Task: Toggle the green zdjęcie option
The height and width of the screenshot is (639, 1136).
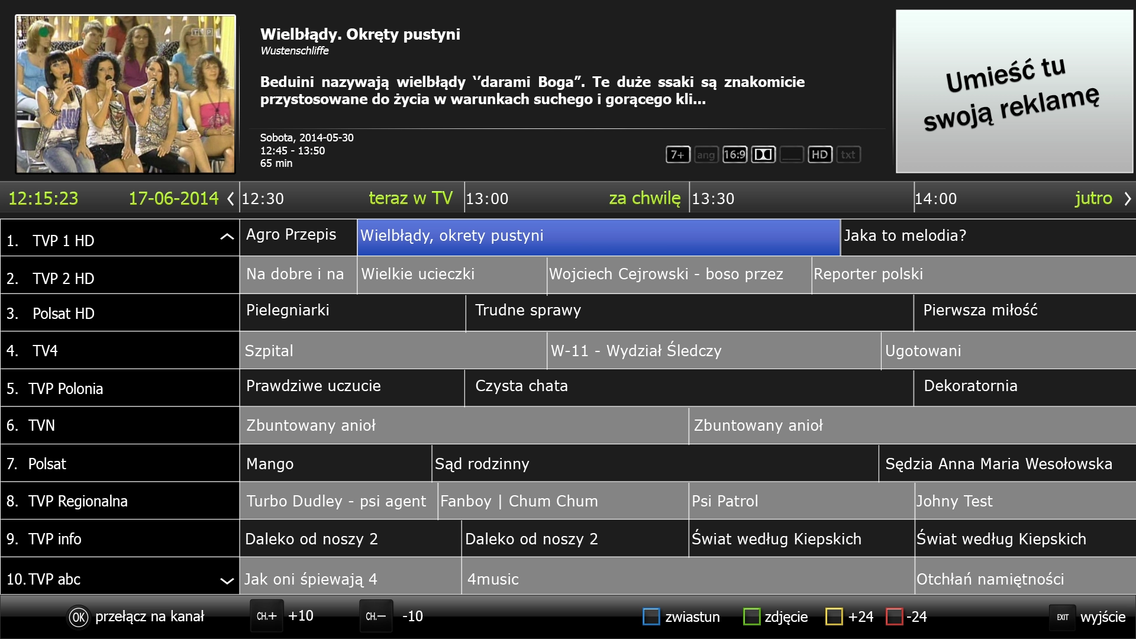Action: click(752, 617)
